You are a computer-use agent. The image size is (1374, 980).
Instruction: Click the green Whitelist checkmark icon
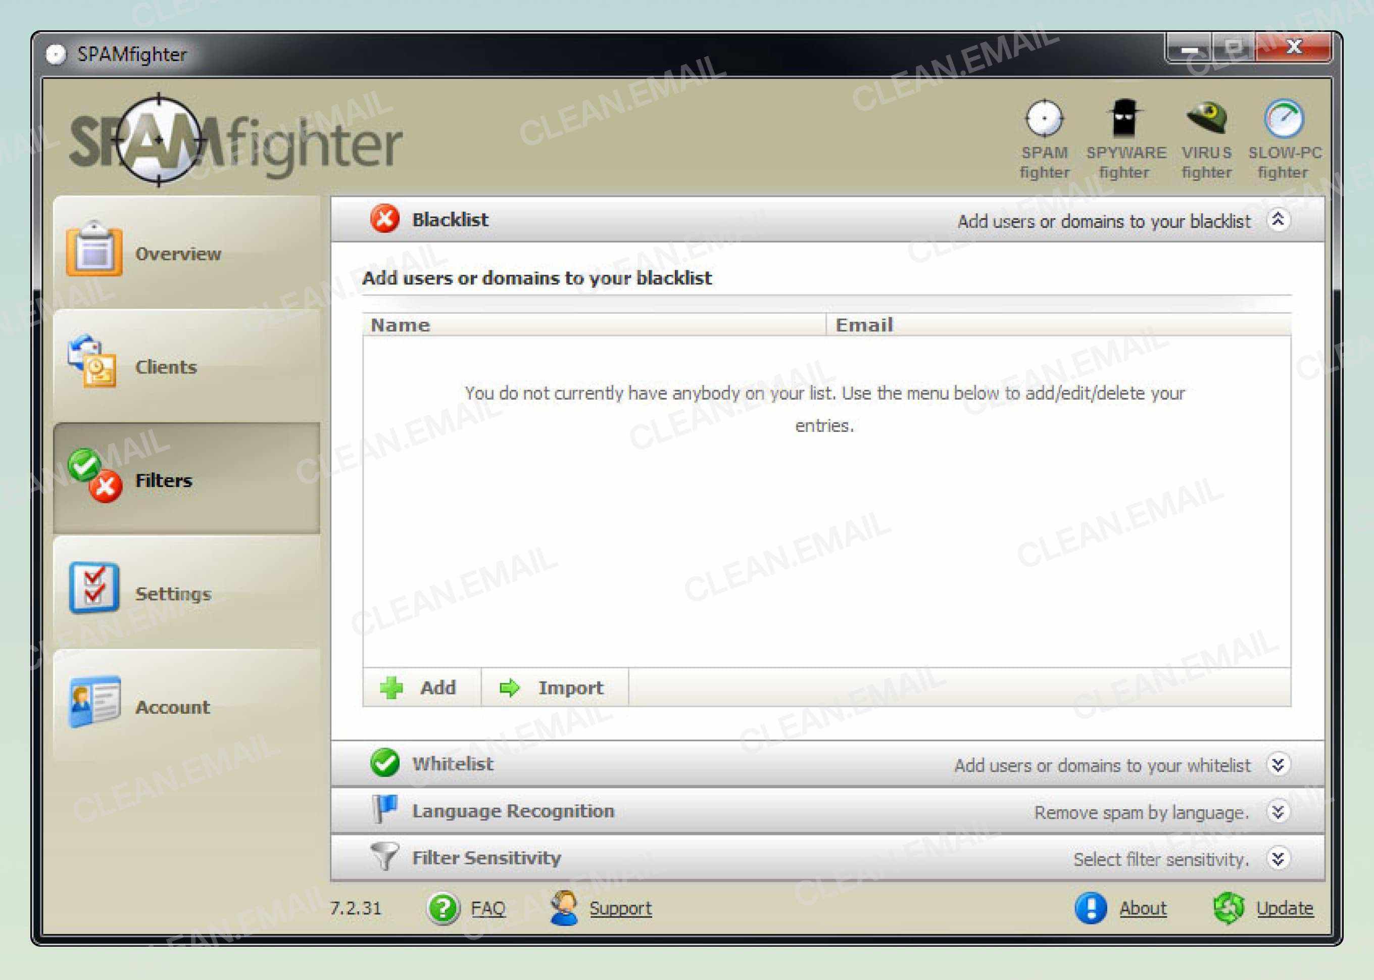click(385, 763)
